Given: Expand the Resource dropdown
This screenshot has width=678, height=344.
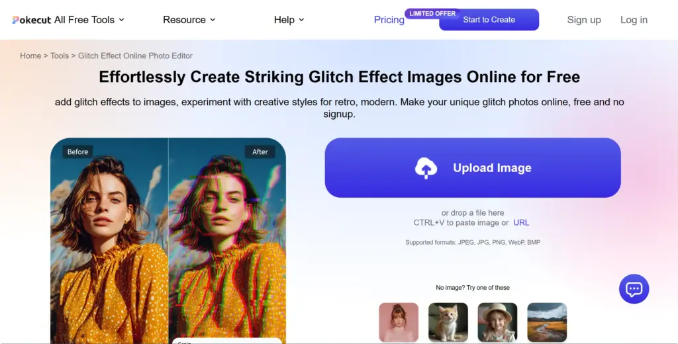Looking at the screenshot, I should click(x=189, y=20).
